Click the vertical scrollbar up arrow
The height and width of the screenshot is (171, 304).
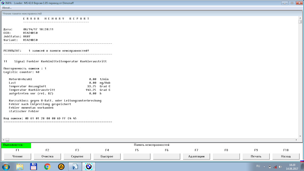tap(300, 18)
